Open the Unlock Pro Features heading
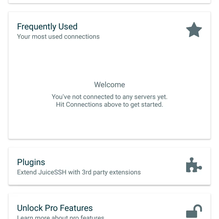 (55, 208)
